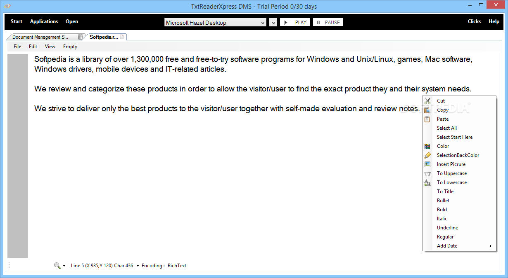Click Open in the top bar
Viewport: 508px width, 278px height.
pos(72,21)
